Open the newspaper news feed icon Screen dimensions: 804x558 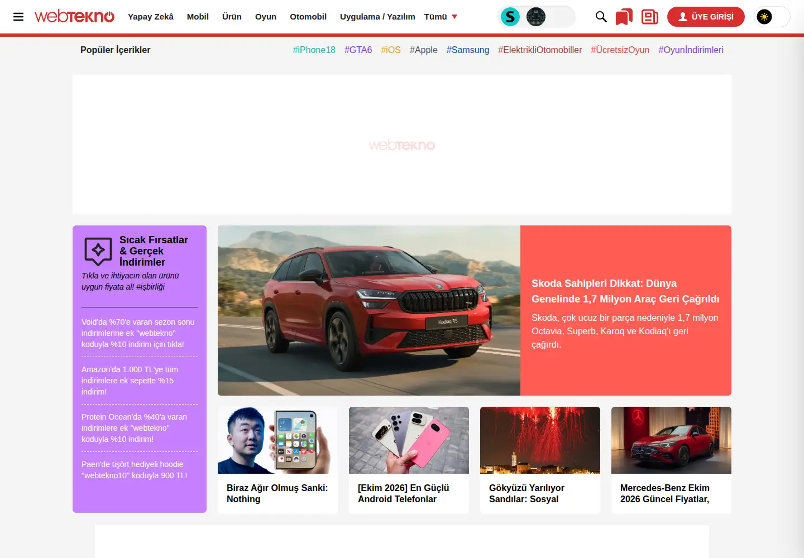[x=650, y=17]
